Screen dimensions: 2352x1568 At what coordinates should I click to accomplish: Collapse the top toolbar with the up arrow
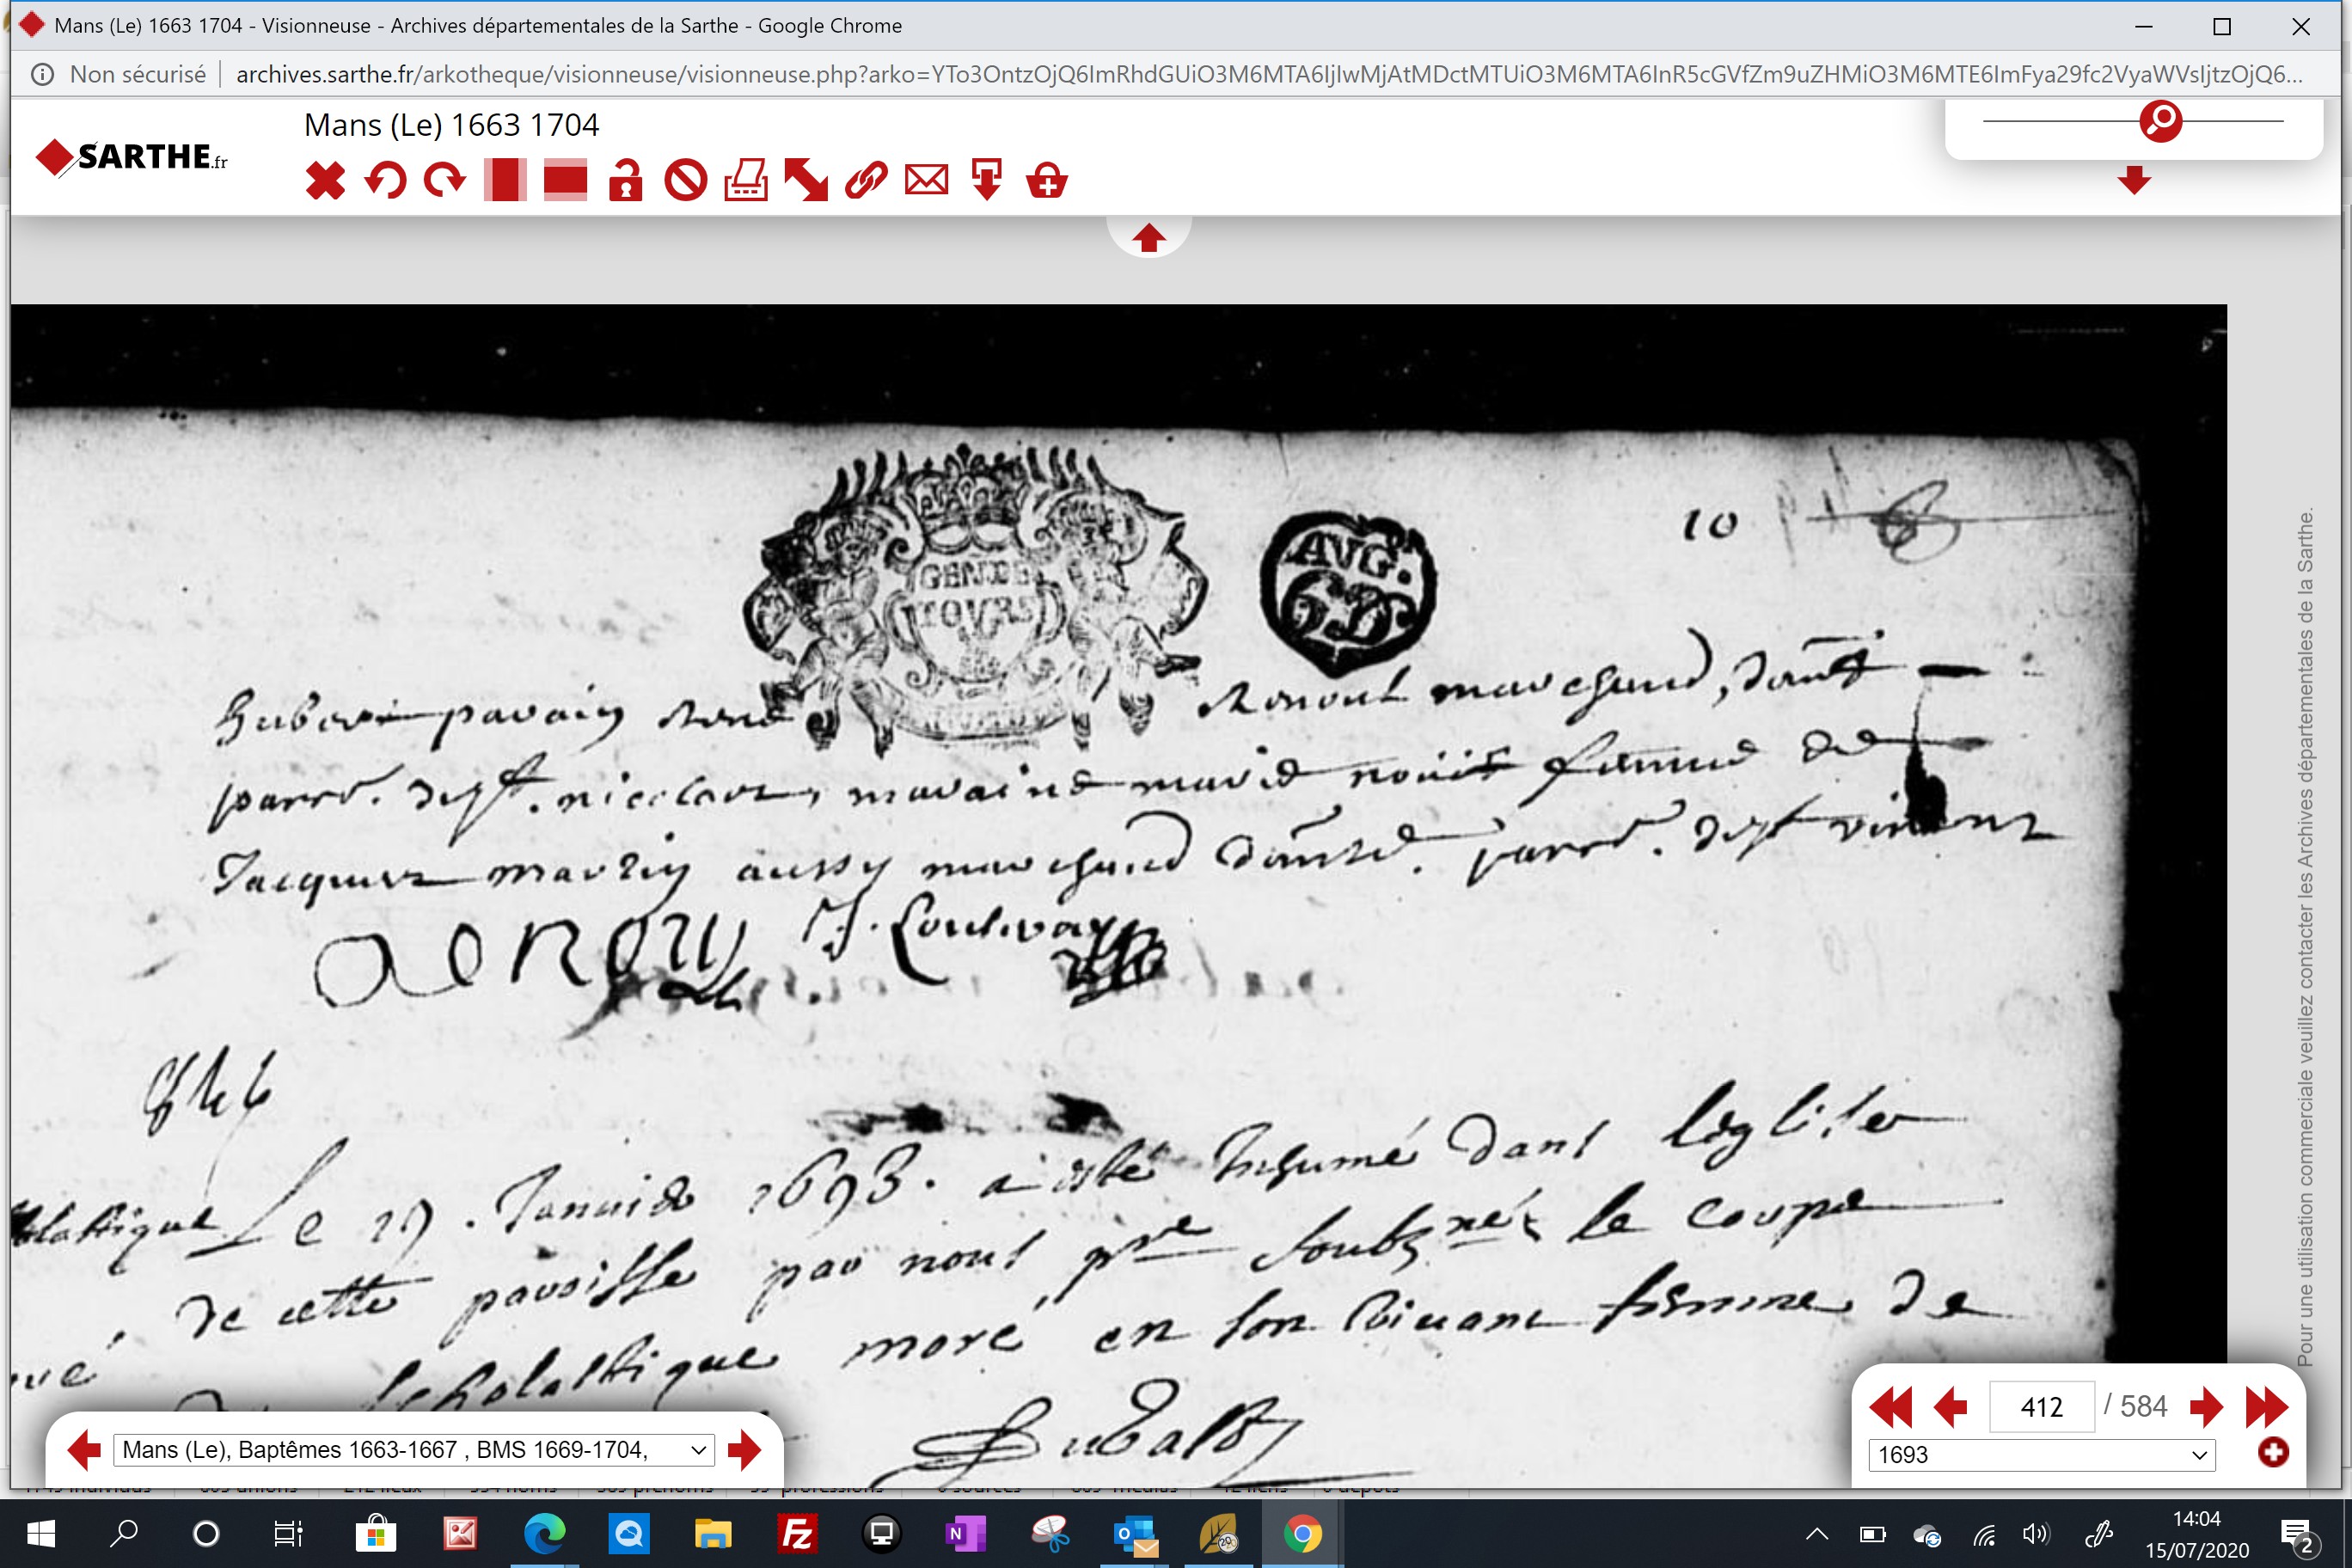[x=1148, y=238]
